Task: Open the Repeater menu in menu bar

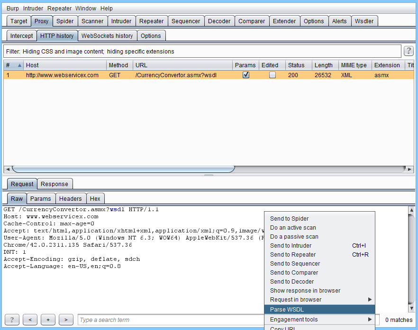Action: coord(59,8)
